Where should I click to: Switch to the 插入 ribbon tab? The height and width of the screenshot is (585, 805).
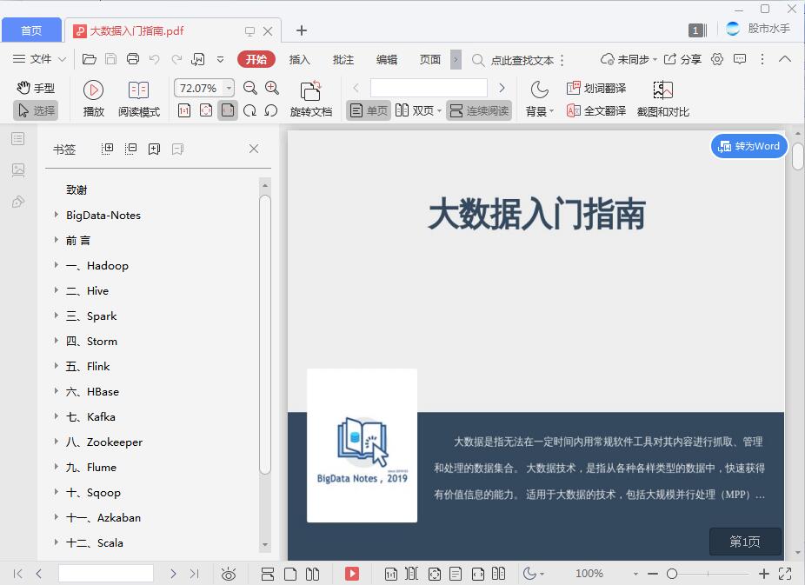click(299, 59)
